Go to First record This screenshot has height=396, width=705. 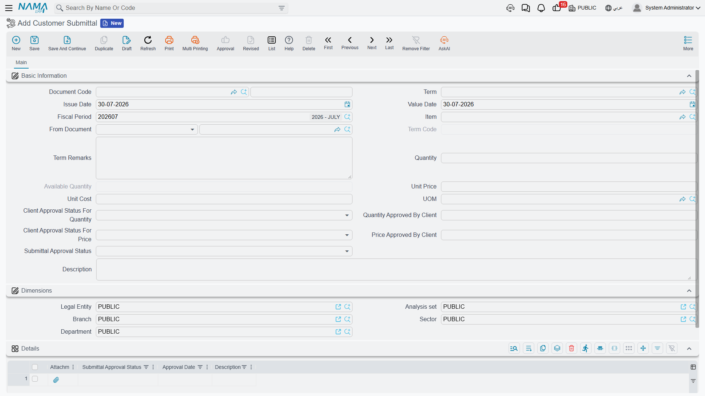pyautogui.click(x=328, y=43)
